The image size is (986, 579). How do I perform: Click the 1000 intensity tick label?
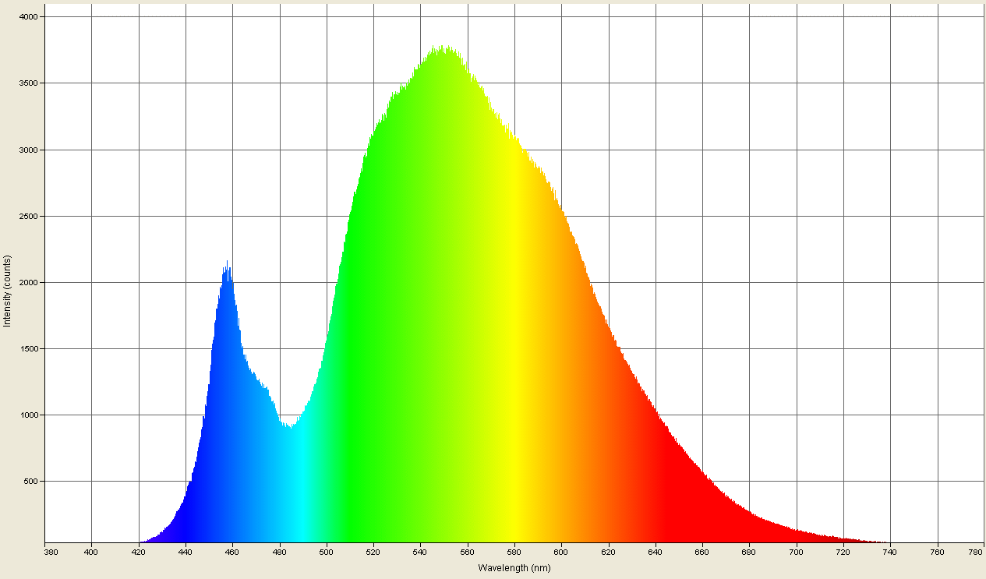click(x=30, y=415)
